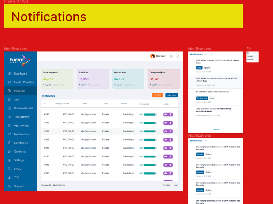Viewport: 273px width, 204px height.
Task: Open the Notifications sidebar menu item
Action: 20,134
